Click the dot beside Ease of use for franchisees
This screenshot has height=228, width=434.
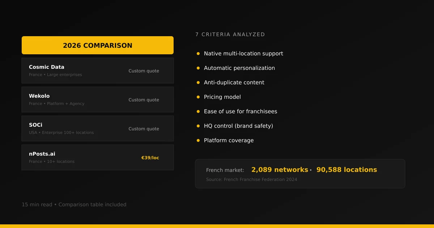[198, 111]
